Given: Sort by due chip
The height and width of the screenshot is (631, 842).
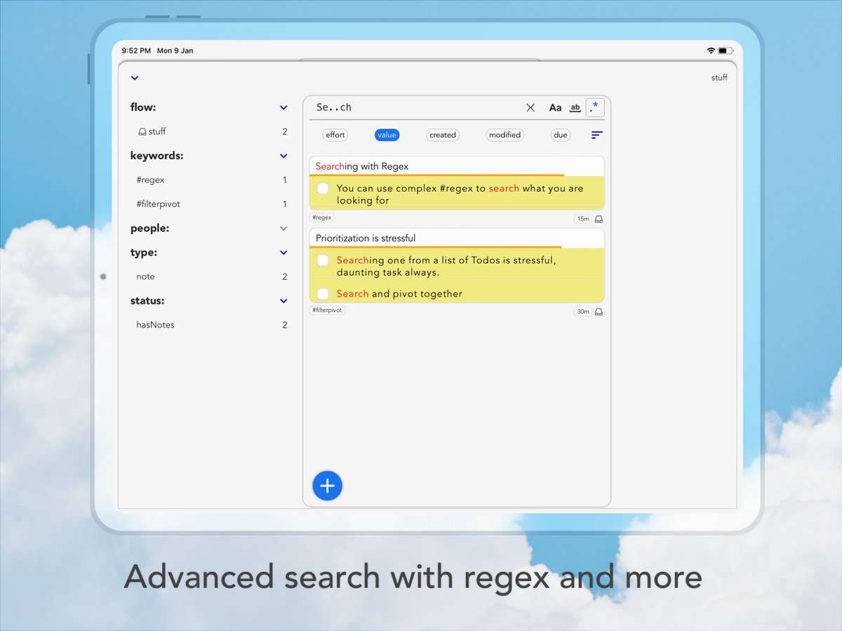Looking at the screenshot, I should 560,135.
